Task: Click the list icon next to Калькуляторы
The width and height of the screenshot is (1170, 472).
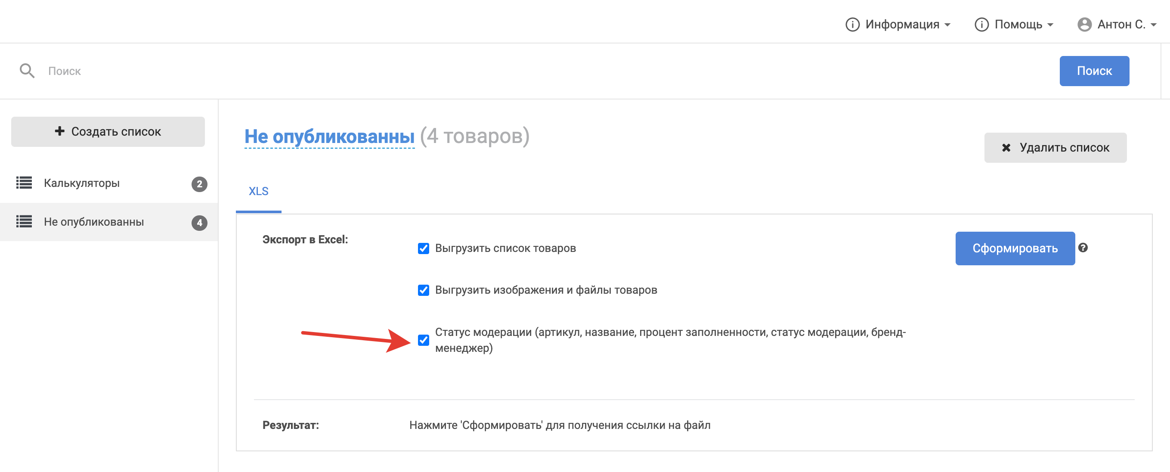Action: (24, 183)
